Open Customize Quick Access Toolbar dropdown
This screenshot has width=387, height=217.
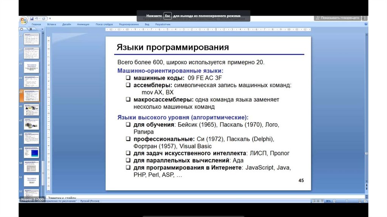pyautogui.click(x=50, y=19)
